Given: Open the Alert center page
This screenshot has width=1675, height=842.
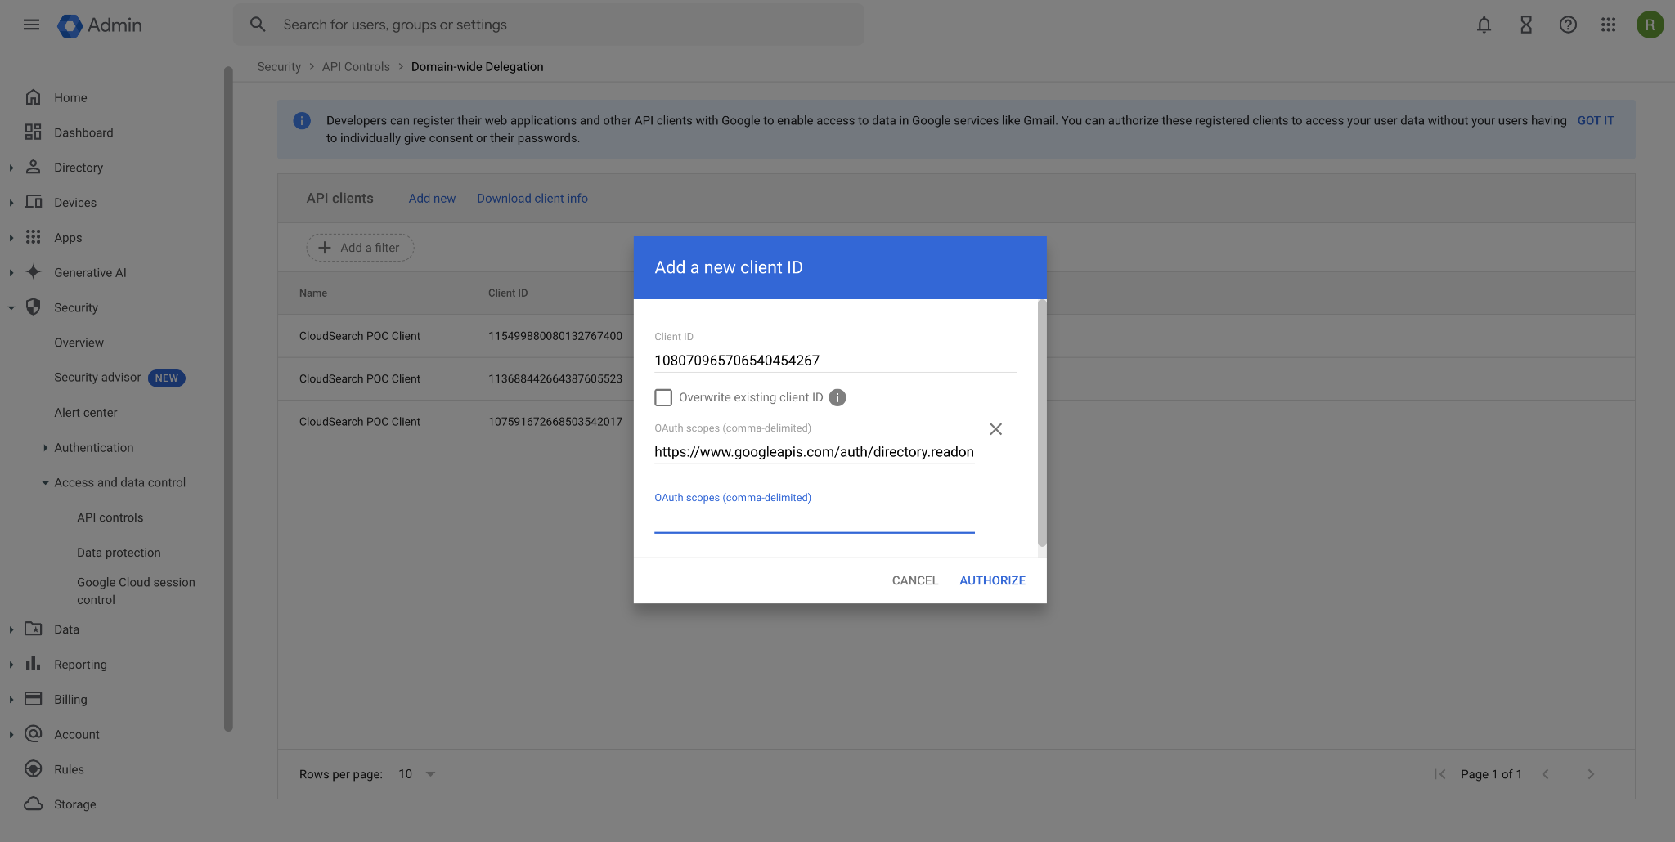Looking at the screenshot, I should (86, 412).
